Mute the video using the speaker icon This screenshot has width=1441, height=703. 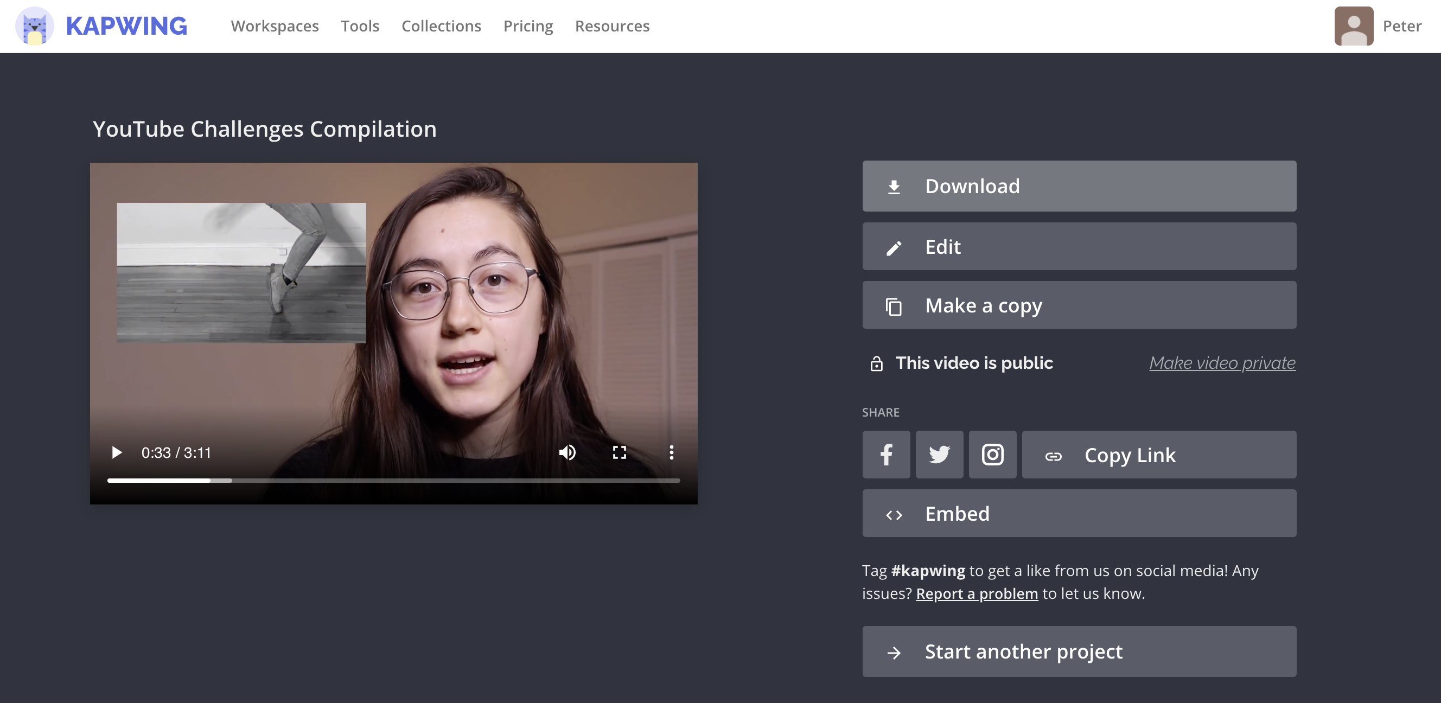[567, 452]
